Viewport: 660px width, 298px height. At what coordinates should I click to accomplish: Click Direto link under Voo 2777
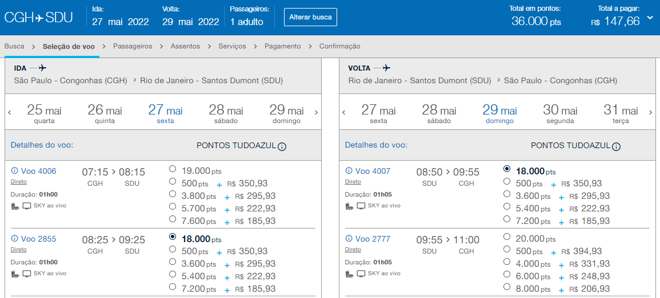[353, 250]
